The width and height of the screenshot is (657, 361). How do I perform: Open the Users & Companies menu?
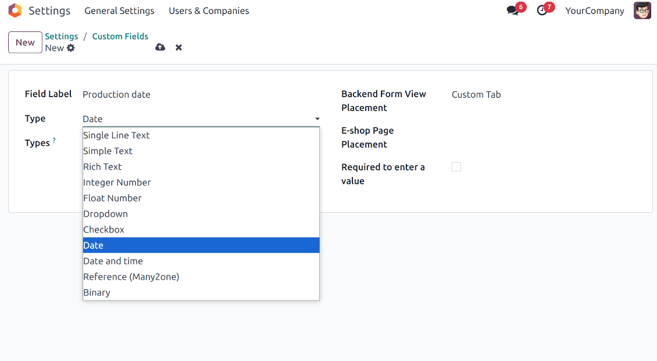point(209,11)
